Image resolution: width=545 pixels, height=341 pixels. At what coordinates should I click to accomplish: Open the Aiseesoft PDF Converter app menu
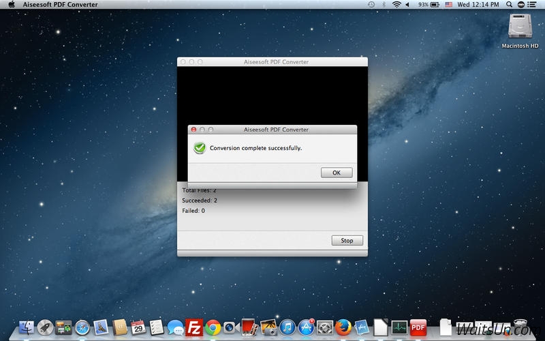coord(61,5)
